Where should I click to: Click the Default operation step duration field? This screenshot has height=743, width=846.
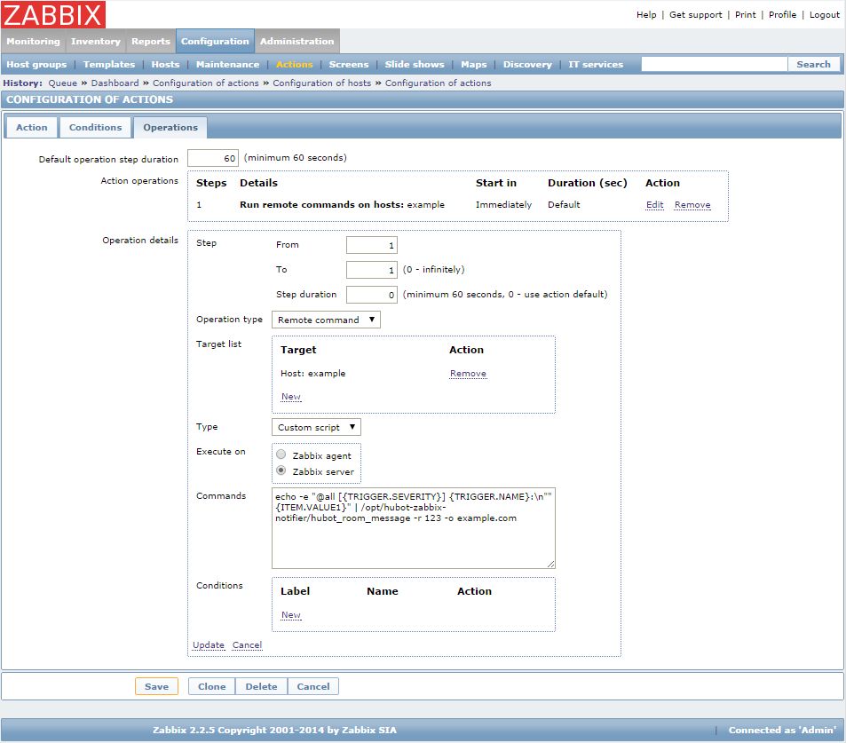pos(212,158)
